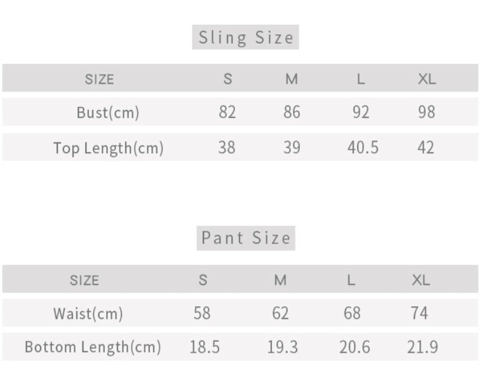Click the bust value 82
Image resolution: width=481 pixels, height=366 pixels.
[x=227, y=112]
